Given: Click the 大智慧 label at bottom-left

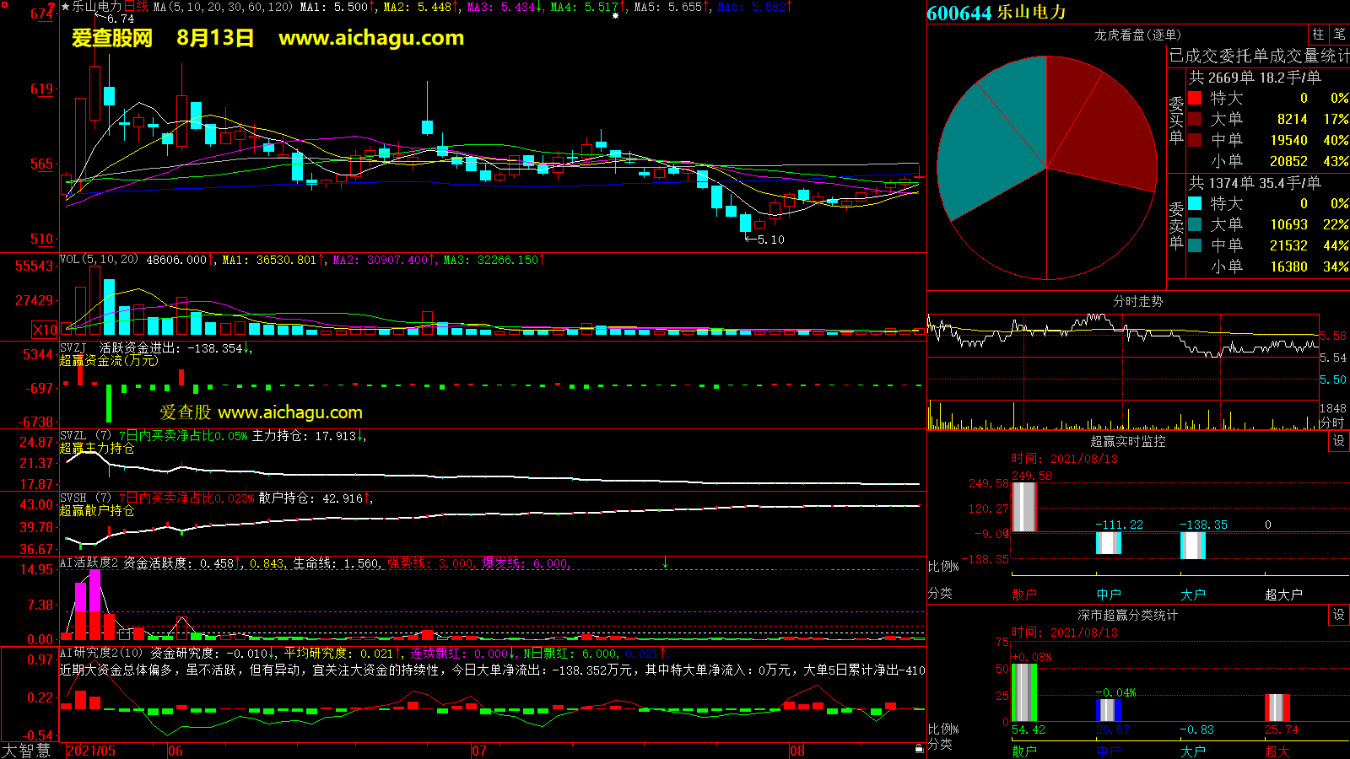Looking at the screenshot, I should pyautogui.click(x=26, y=751).
